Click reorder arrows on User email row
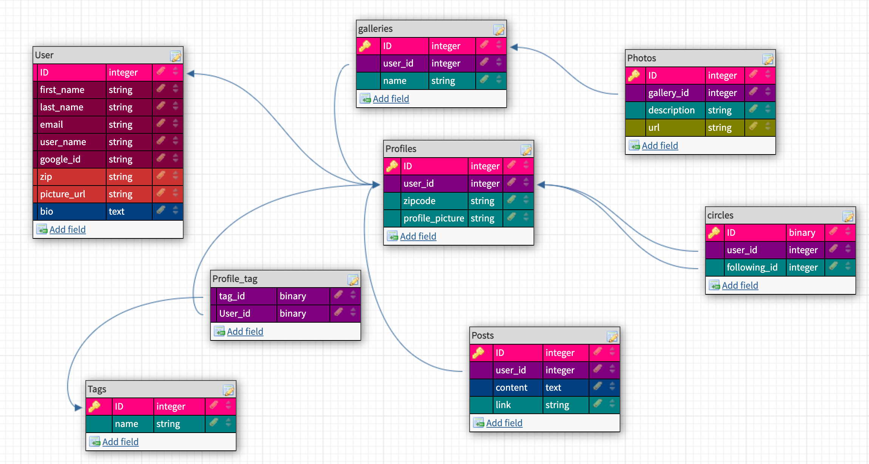Screen dimensions: 869x464 (x=175, y=123)
